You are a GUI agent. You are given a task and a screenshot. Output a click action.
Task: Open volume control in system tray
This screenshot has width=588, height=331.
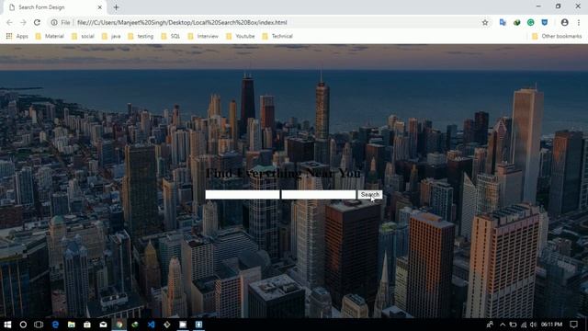pos(534,325)
